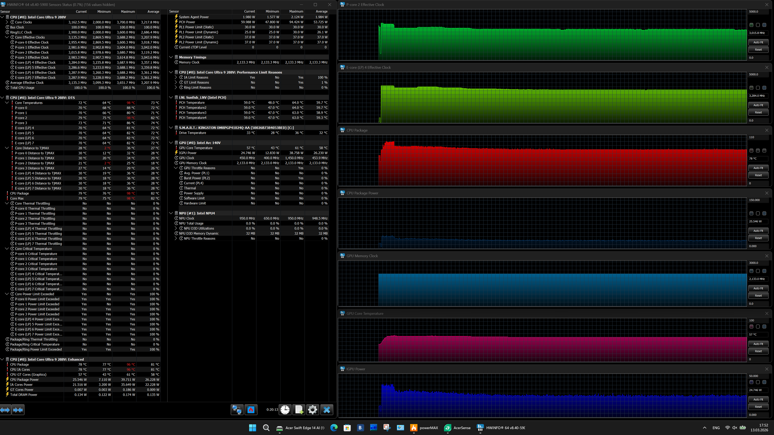The width and height of the screenshot is (774, 435).
Task: Close the E-core (LP) 4 Effective Clock graph
Action: click(767, 68)
